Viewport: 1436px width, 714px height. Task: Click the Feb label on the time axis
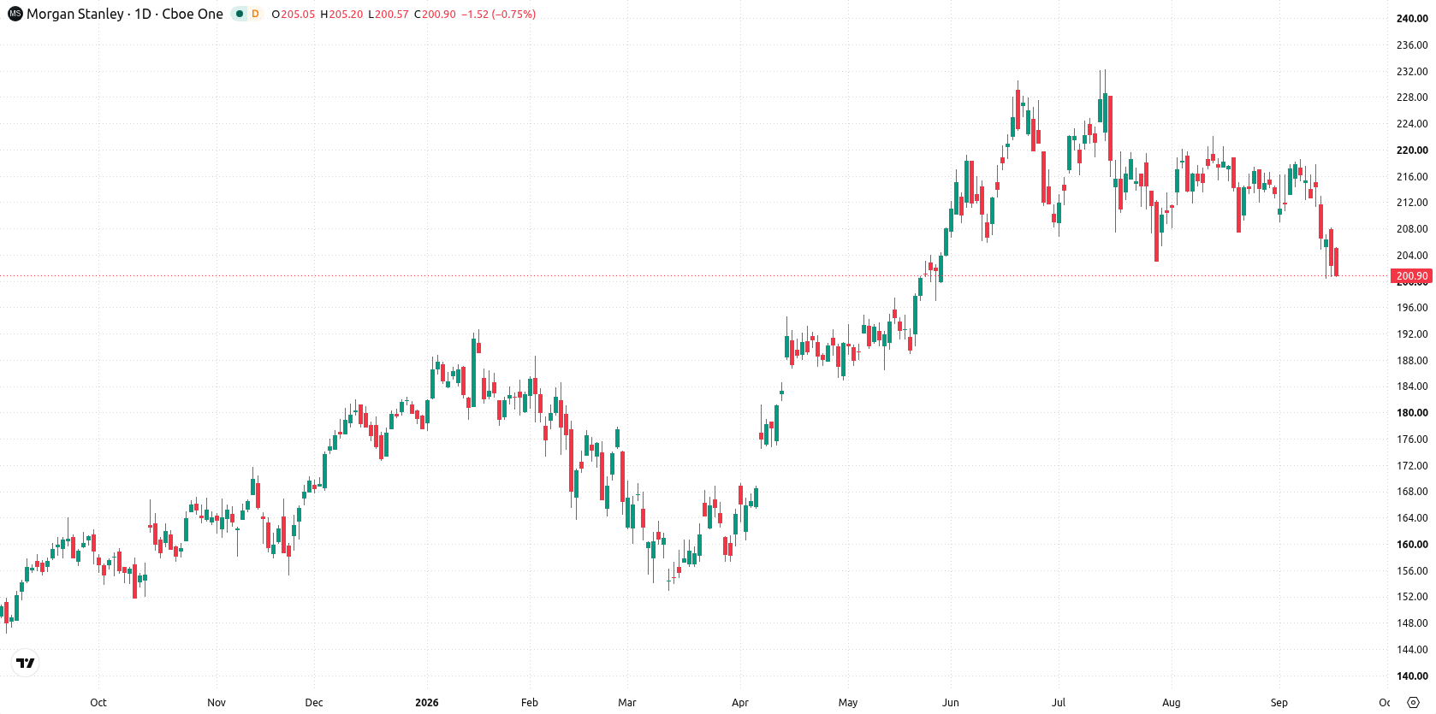[530, 703]
